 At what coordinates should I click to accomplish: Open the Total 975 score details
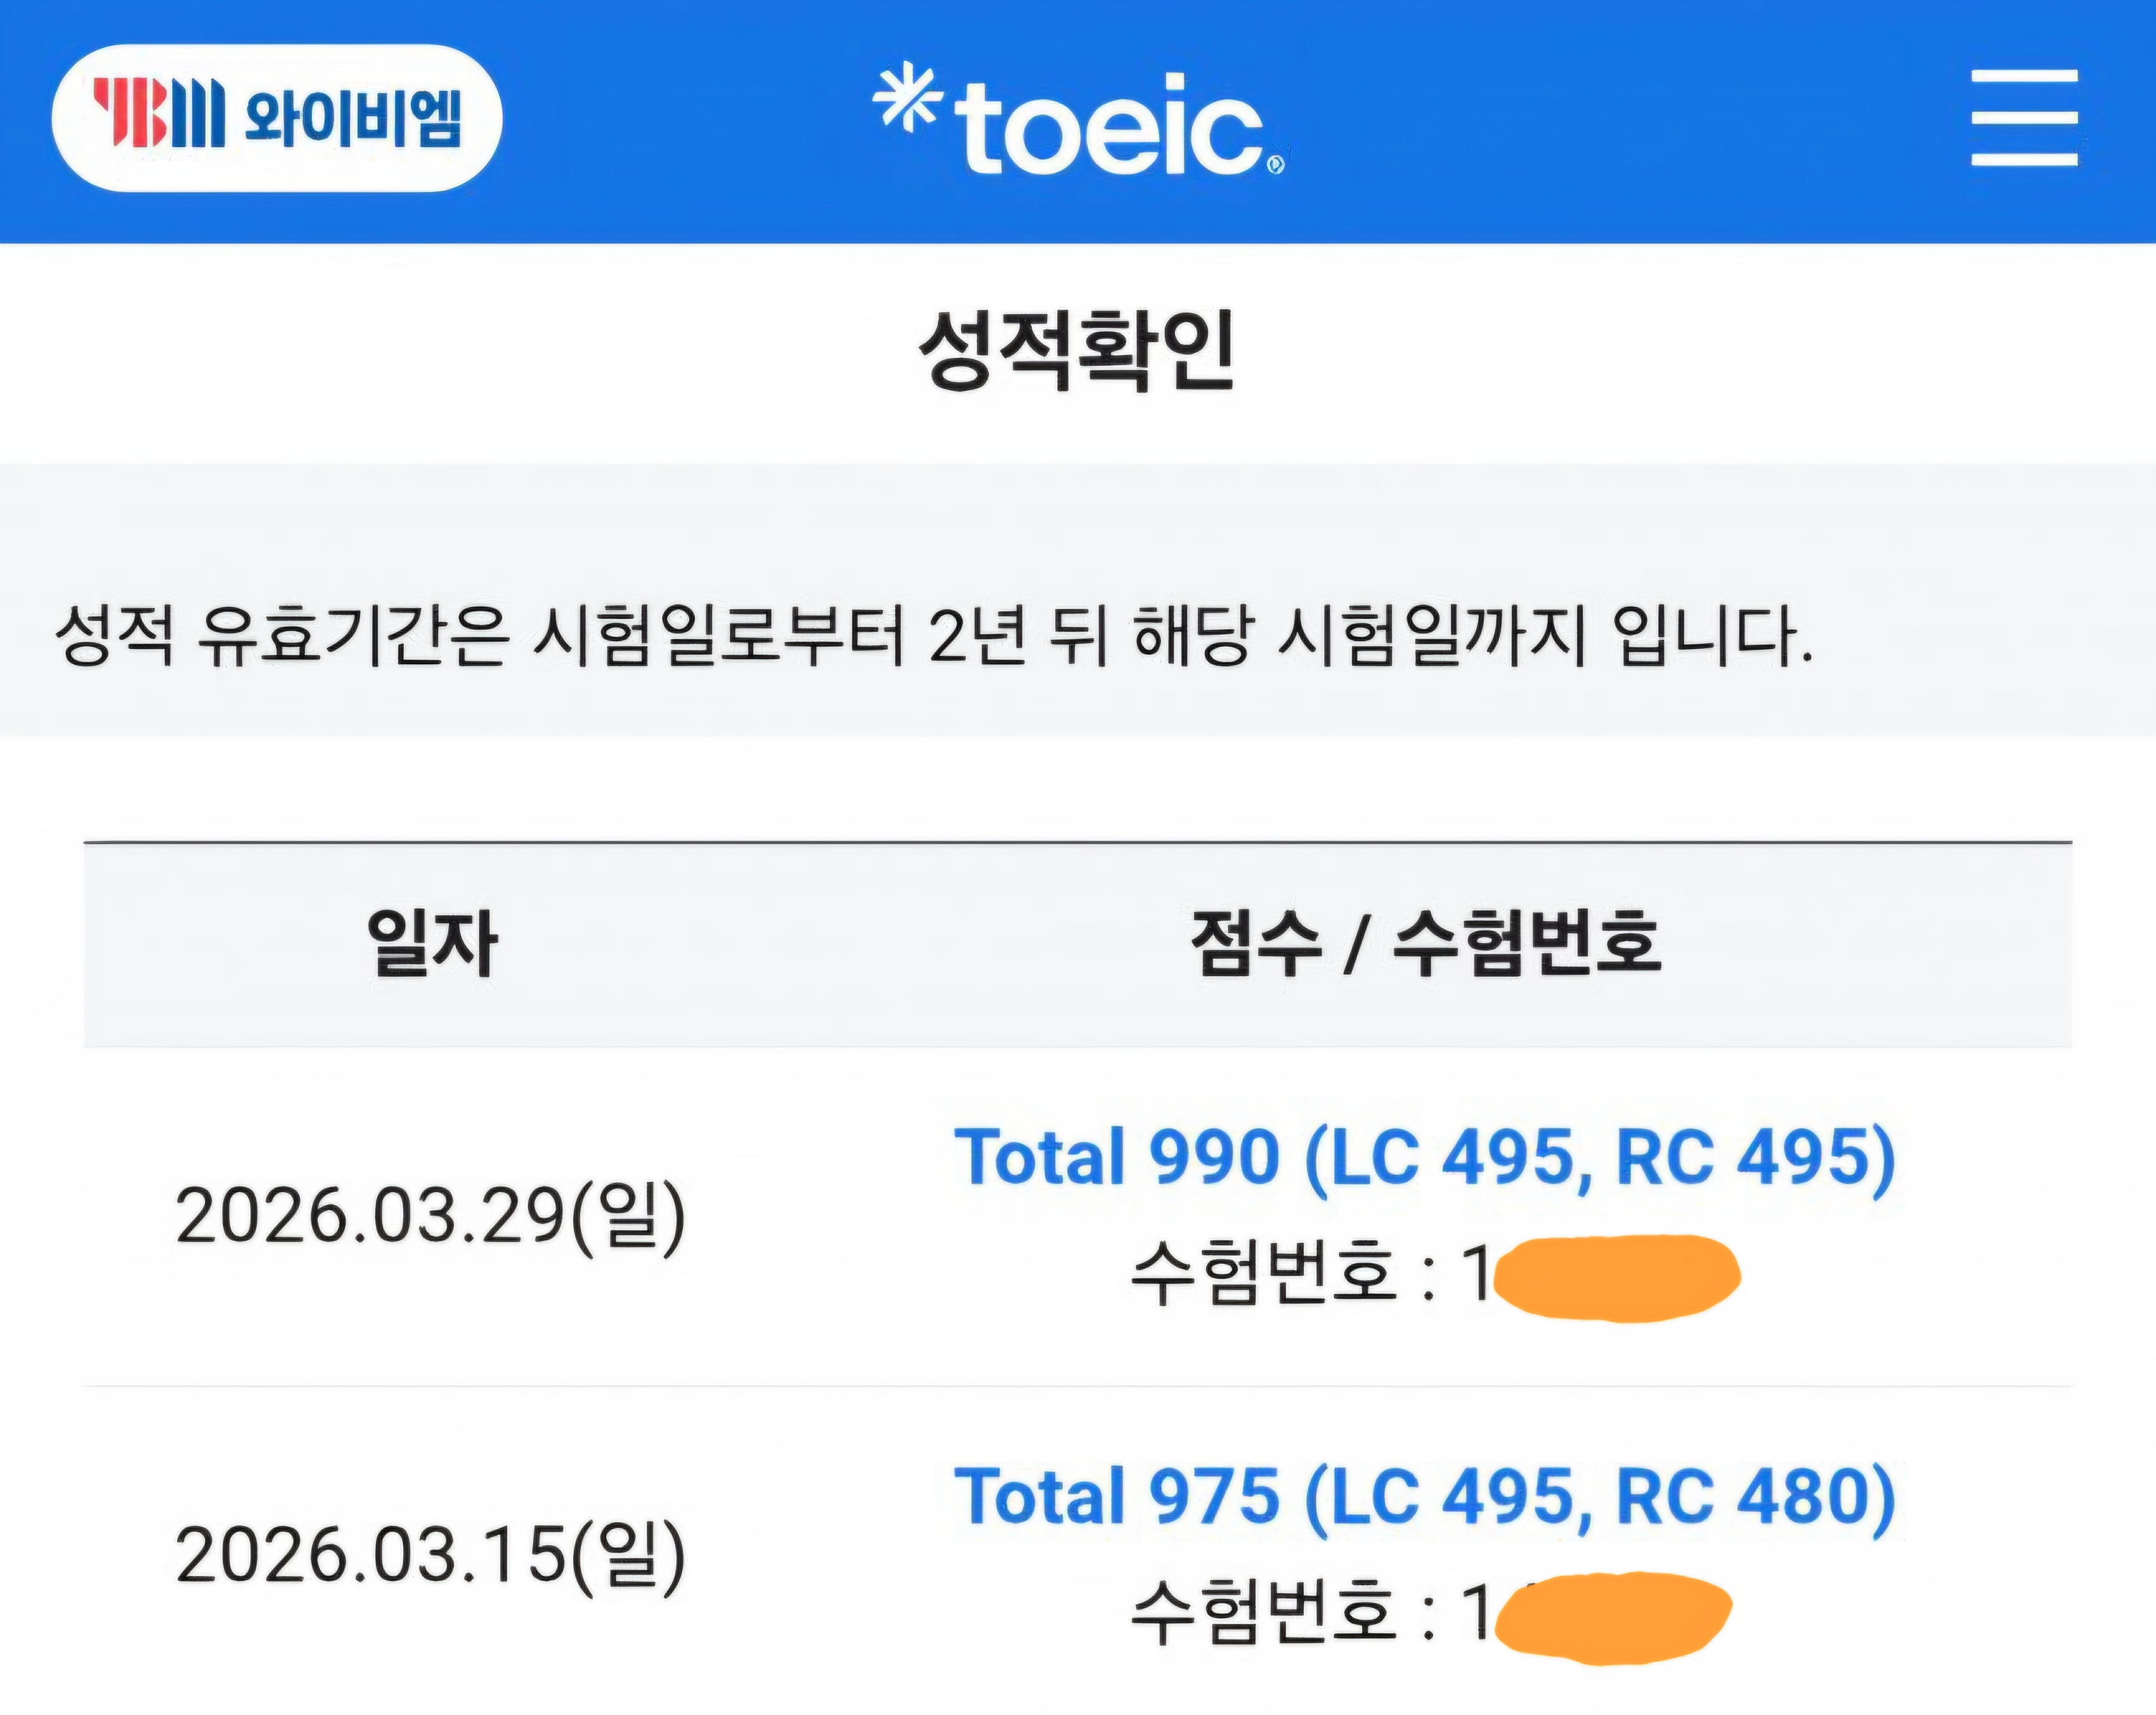(1424, 1497)
